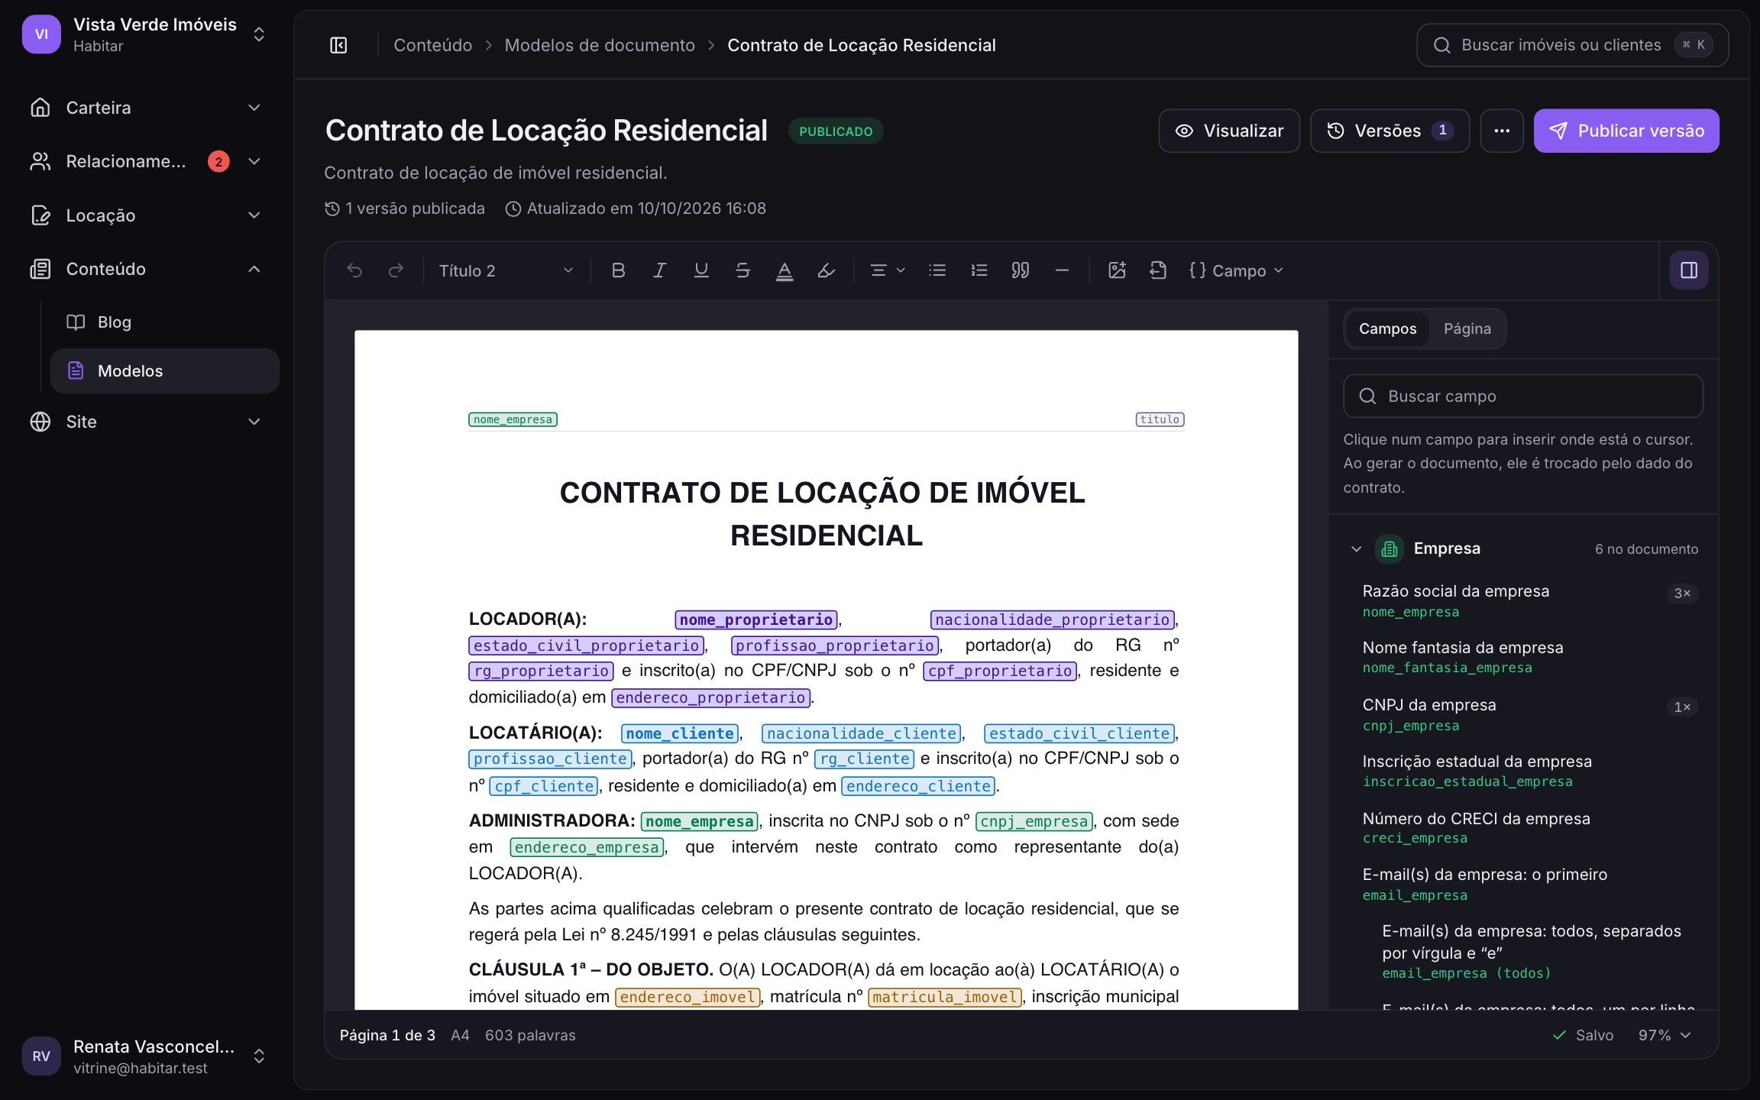The height and width of the screenshot is (1100, 1760).
Task: Toggle the right side panel
Action: coord(1688,270)
